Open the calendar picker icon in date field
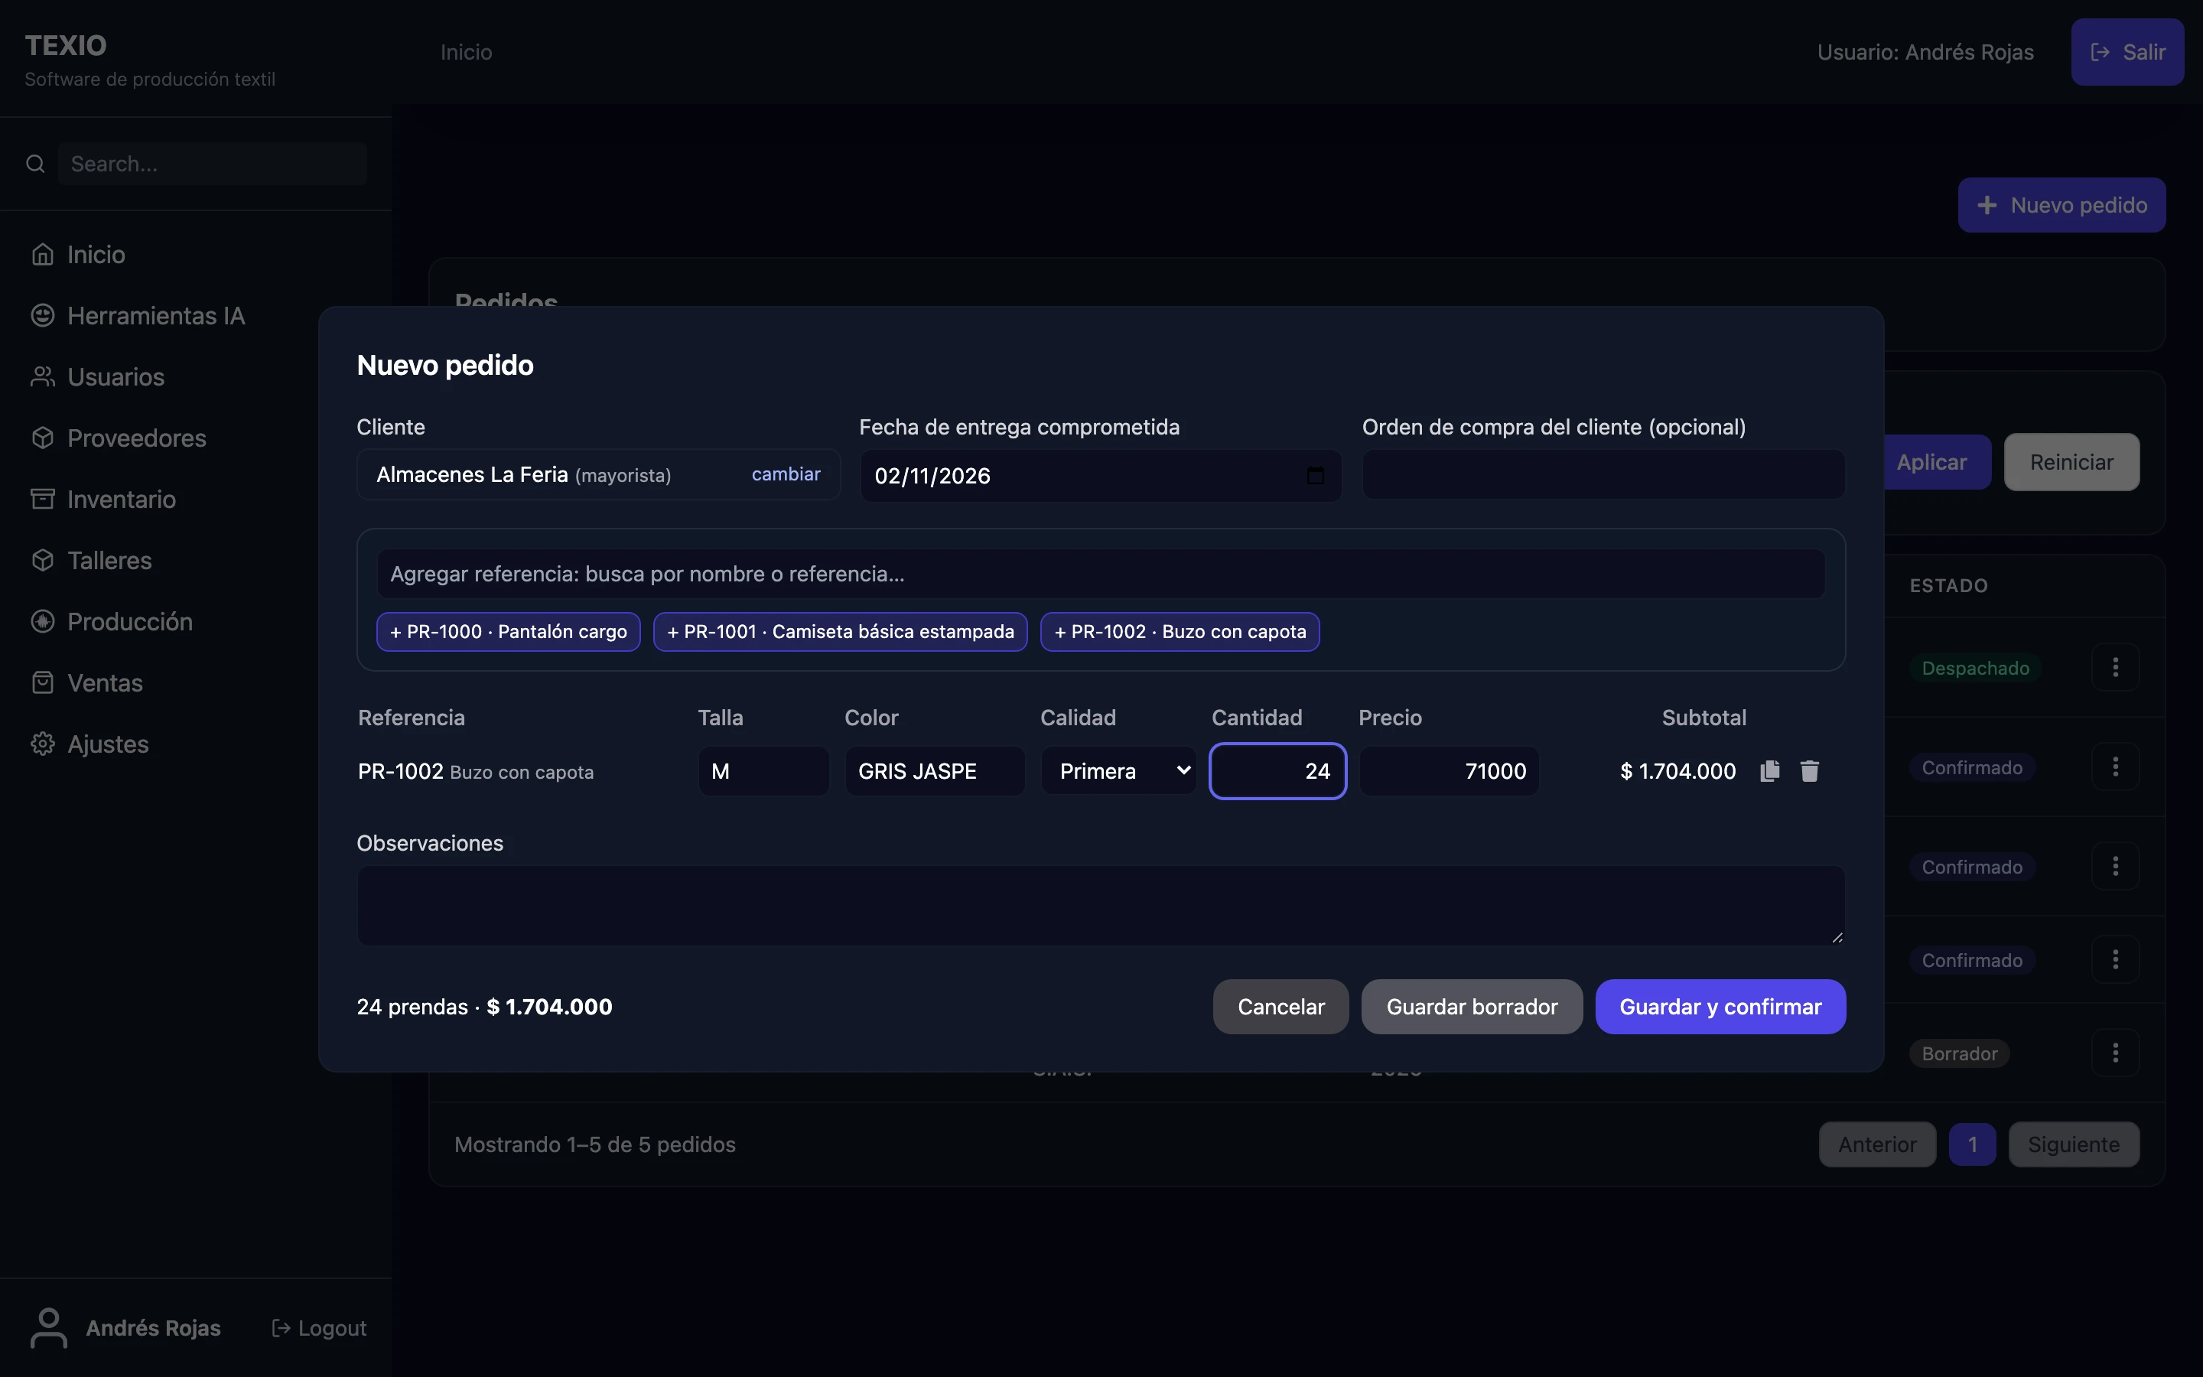This screenshot has width=2203, height=1377. pos(1316,475)
